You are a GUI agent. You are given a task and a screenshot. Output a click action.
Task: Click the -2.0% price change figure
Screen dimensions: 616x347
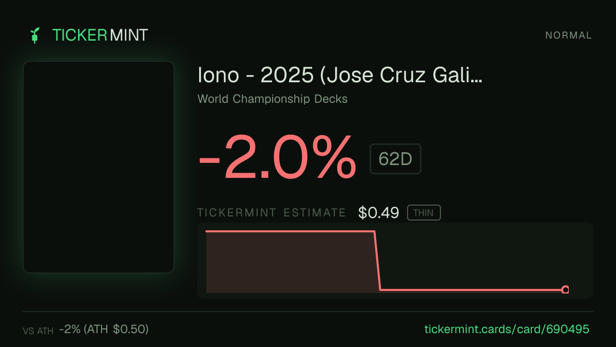(277, 157)
